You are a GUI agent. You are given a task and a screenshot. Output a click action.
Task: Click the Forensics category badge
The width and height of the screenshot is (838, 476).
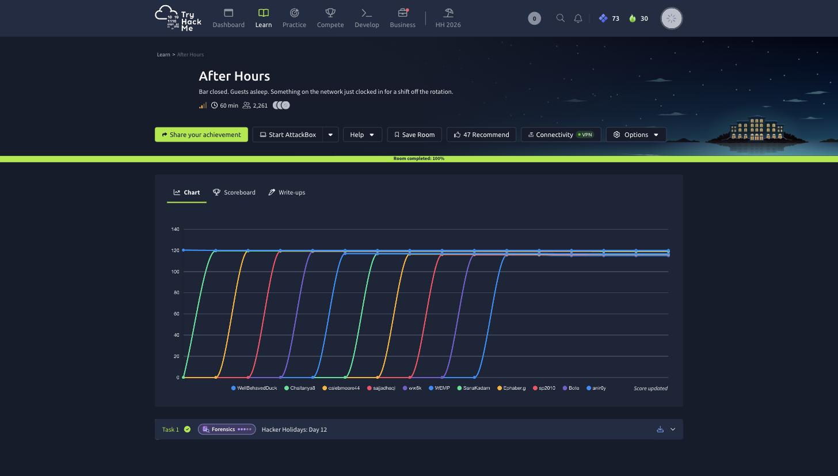pyautogui.click(x=227, y=429)
